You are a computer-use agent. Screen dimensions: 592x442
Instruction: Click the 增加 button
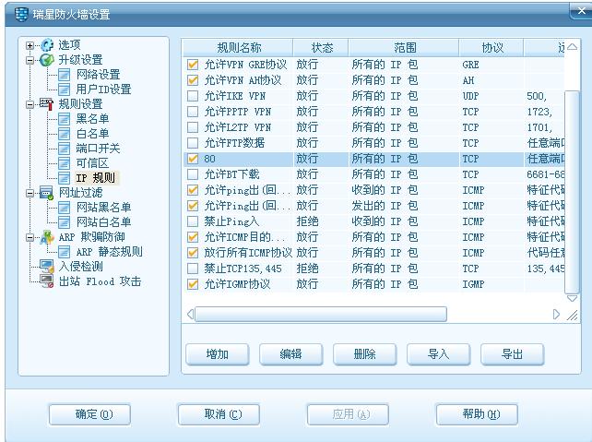[218, 354]
